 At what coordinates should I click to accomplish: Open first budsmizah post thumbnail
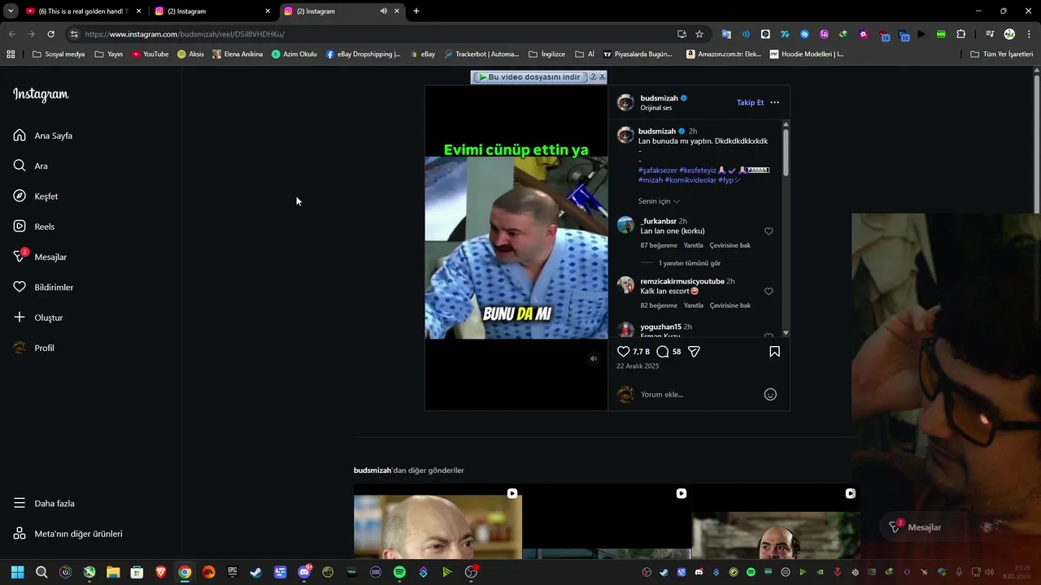click(x=438, y=522)
